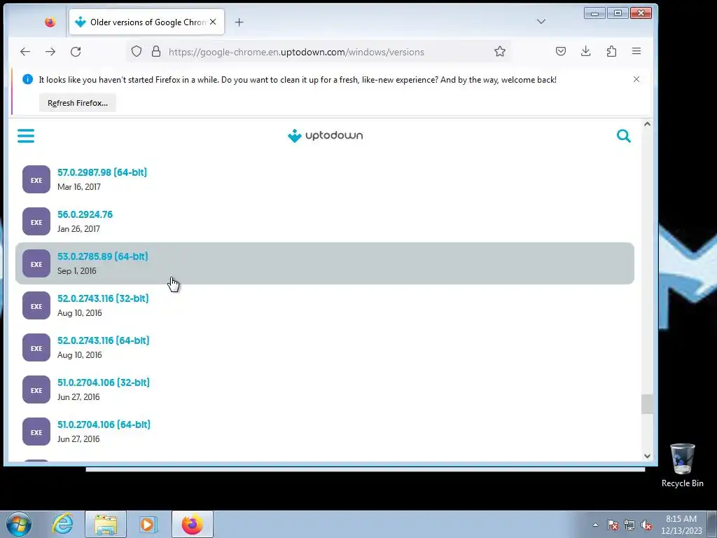
Task: Open version 52.0.2743.116 (64-bit) link
Action: click(x=104, y=341)
